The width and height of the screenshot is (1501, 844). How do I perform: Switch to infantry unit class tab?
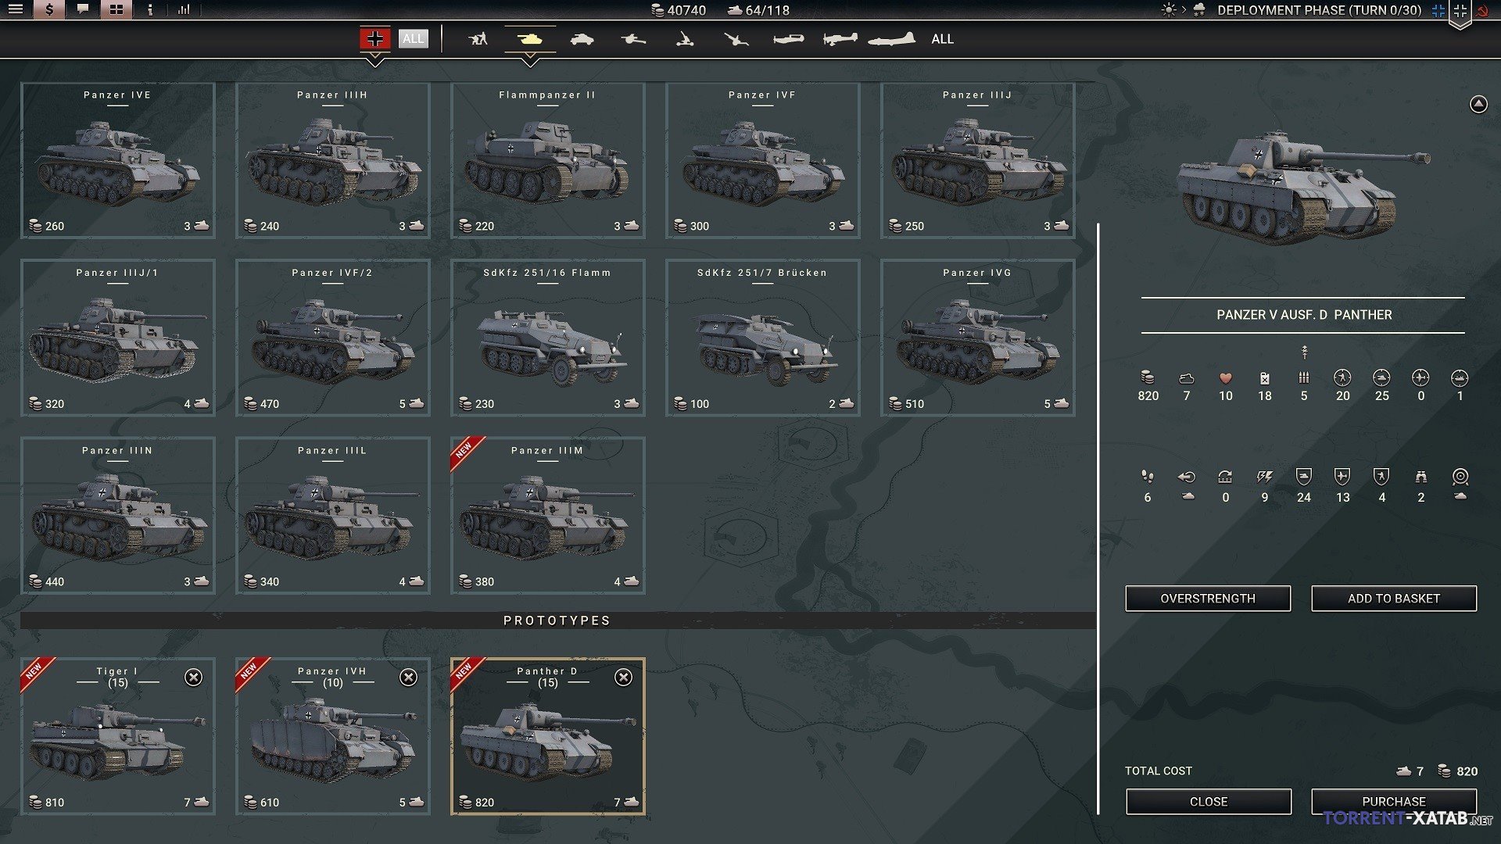tap(478, 38)
